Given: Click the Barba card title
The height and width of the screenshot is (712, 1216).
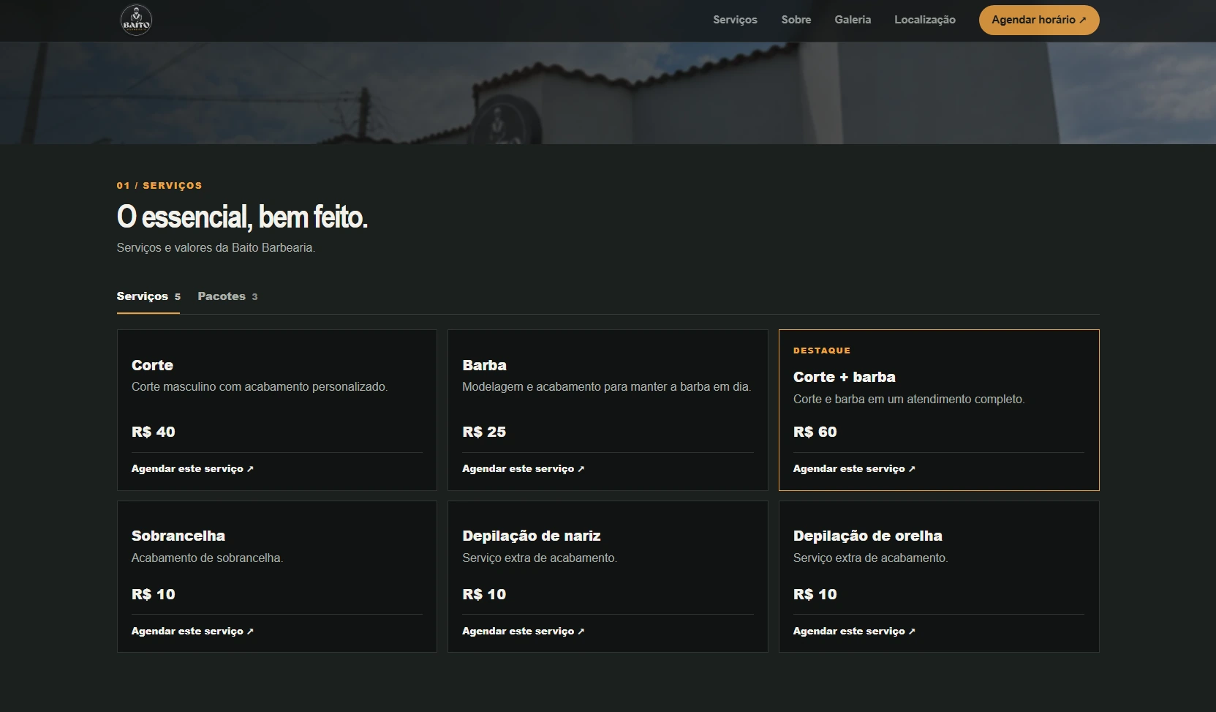Looking at the screenshot, I should click(484, 365).
